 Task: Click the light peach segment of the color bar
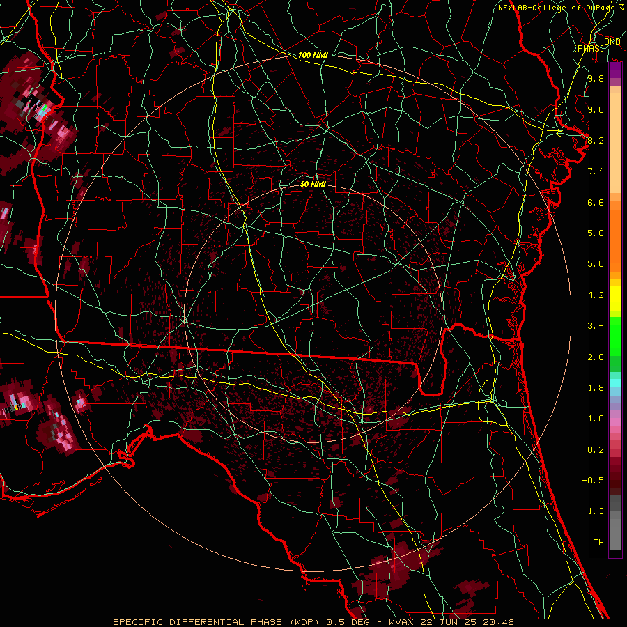[x=615, y=144]
